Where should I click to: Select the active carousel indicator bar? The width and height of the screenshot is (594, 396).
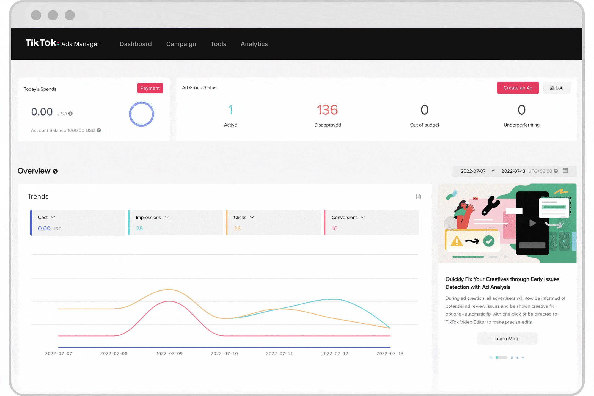click(501, 358)
